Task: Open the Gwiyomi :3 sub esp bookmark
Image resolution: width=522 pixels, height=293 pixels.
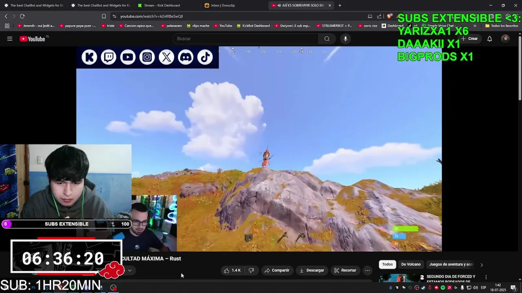Action: click(x=292, y=26)
